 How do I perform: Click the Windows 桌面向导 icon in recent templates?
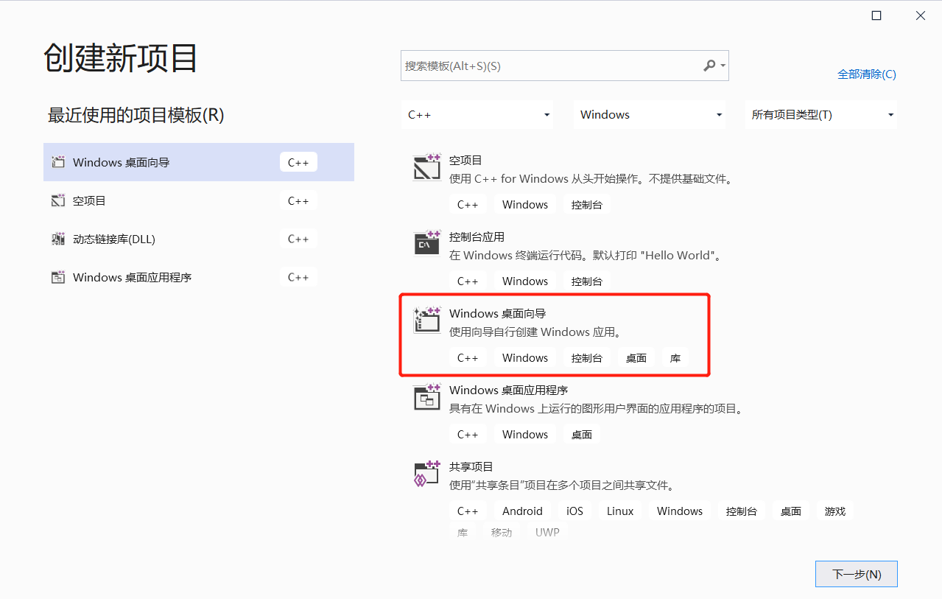pos(58,162)
